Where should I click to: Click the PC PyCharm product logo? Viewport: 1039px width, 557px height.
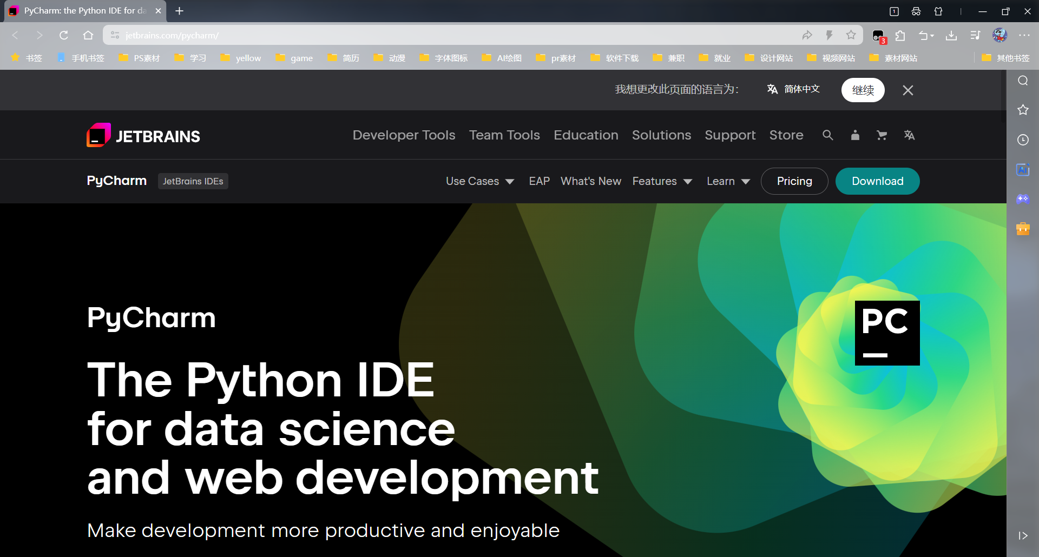(887, 333)
